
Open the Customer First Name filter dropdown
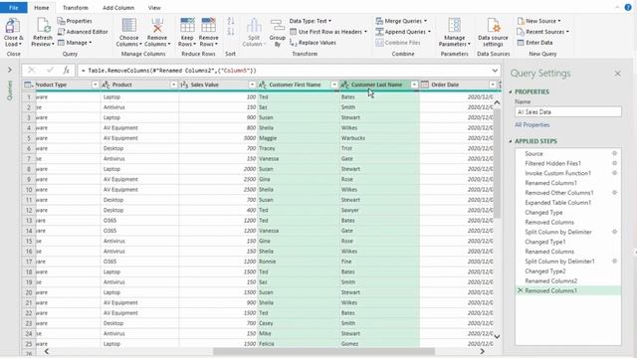pos(334,85)
